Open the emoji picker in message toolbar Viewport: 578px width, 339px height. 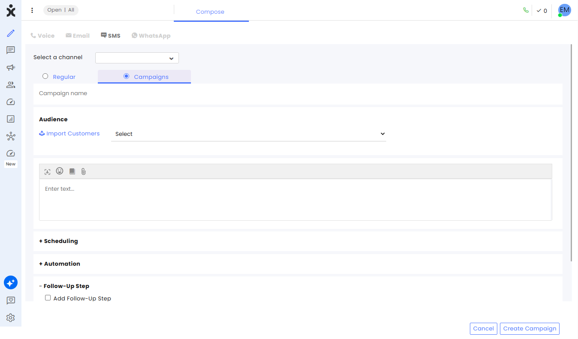[60, 171]
